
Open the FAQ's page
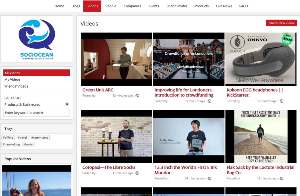click(244, 6)
